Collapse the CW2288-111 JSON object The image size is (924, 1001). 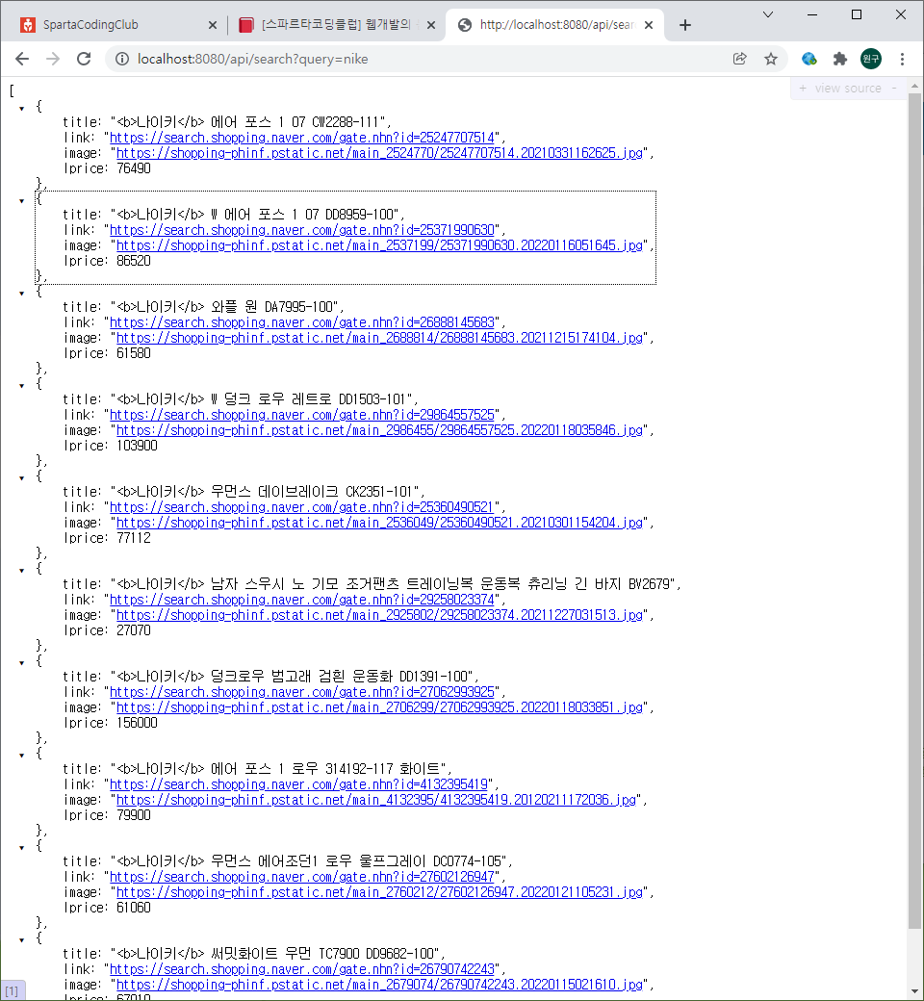pyautogui.click(x=22, y=109)
